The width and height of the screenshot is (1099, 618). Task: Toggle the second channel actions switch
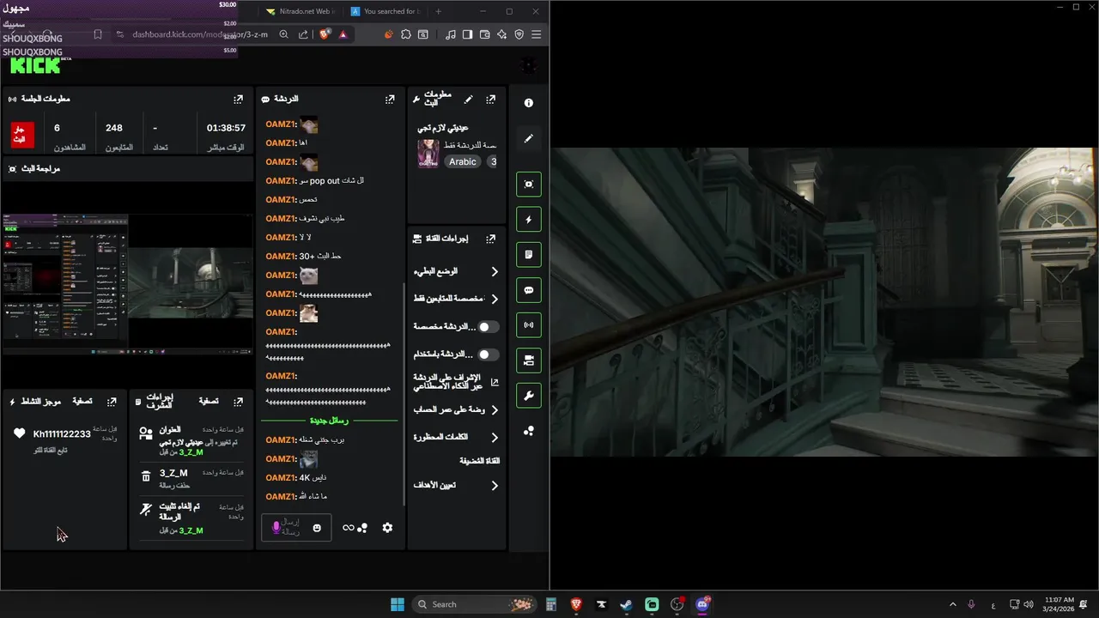pos(488,354)
